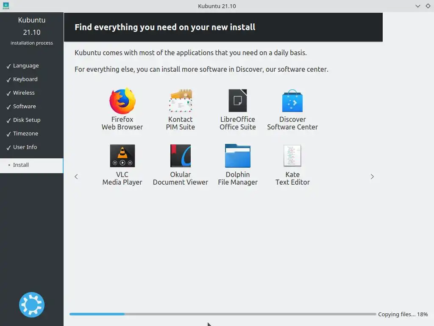The width and height of the screenshot is (434, 326).
Task: Click the 'VLC Media Player' label
Action: click(x=122, y=178)
